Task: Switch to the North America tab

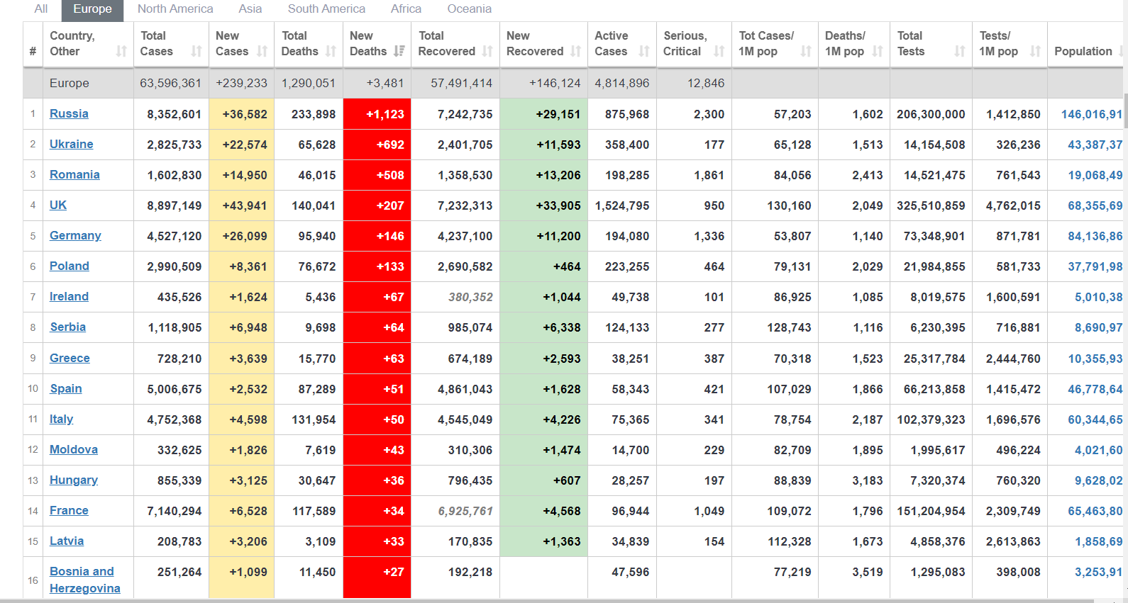Action: coord(175,9)
